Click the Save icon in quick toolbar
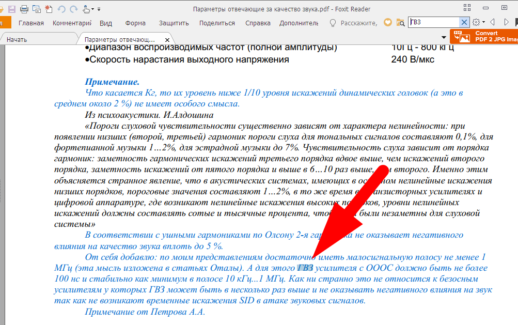Image resolution: width=518 pixels, height=325 pixels. tap(12, 9)
